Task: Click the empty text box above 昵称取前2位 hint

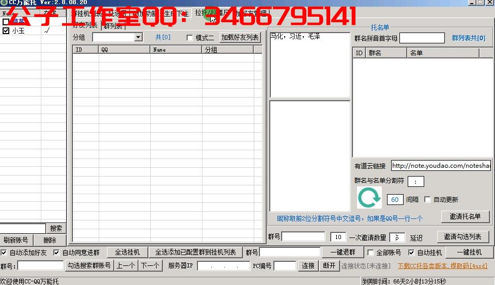Action: [310, 156]
